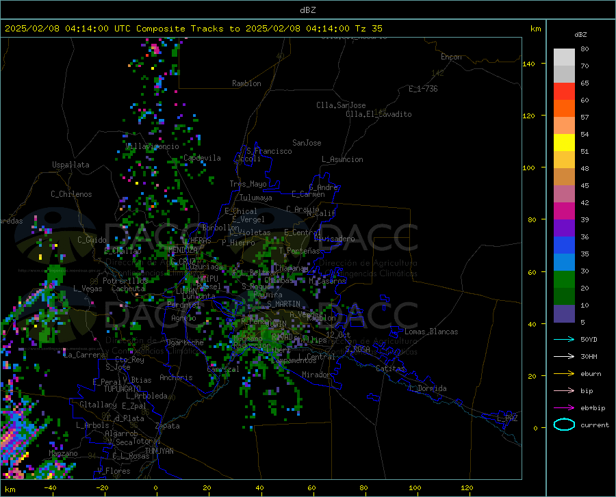Click the C_Chilenos label on map
616x497 pixels.
coord(71,194)
